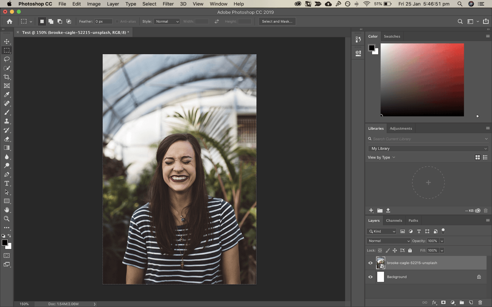Select the Move tool
Viewport: 492px width, 307px height.
click(7, 41)
